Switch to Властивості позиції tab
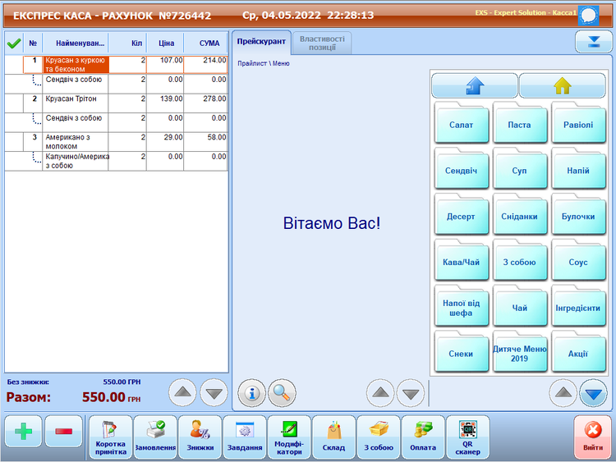This screenshot has height=462, width=616. pyautogui.click(x=323, y=43)
